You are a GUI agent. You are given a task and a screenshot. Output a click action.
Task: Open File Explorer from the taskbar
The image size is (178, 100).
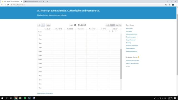[x=20, y=98]
